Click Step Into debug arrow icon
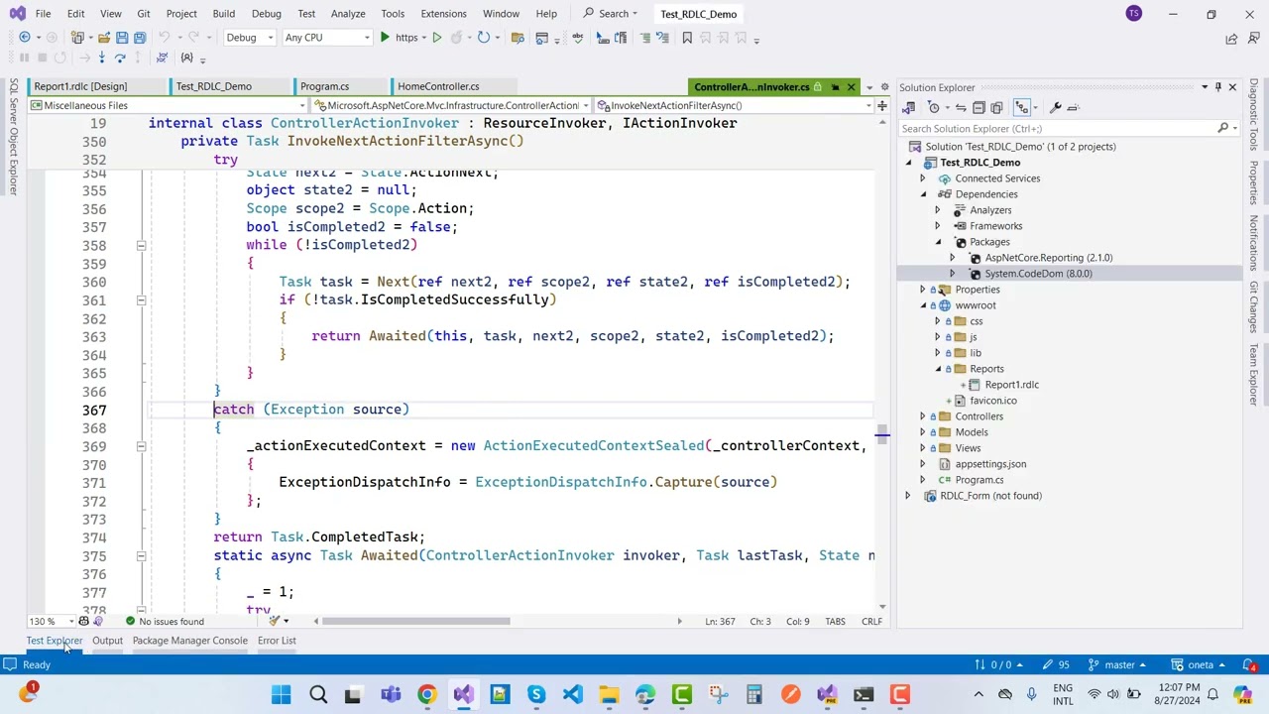Screen dimensions: 1269x714 tap(101, 58)
